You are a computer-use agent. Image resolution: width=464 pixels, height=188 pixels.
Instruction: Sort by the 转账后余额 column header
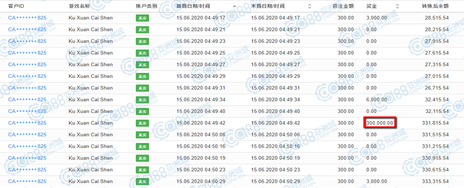[x=435, y=6]
